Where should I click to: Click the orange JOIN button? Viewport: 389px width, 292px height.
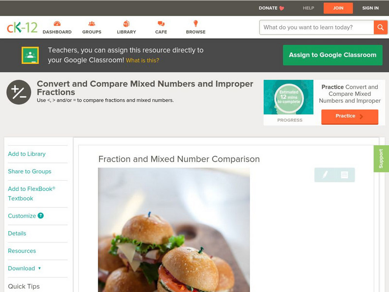[338, 8]
